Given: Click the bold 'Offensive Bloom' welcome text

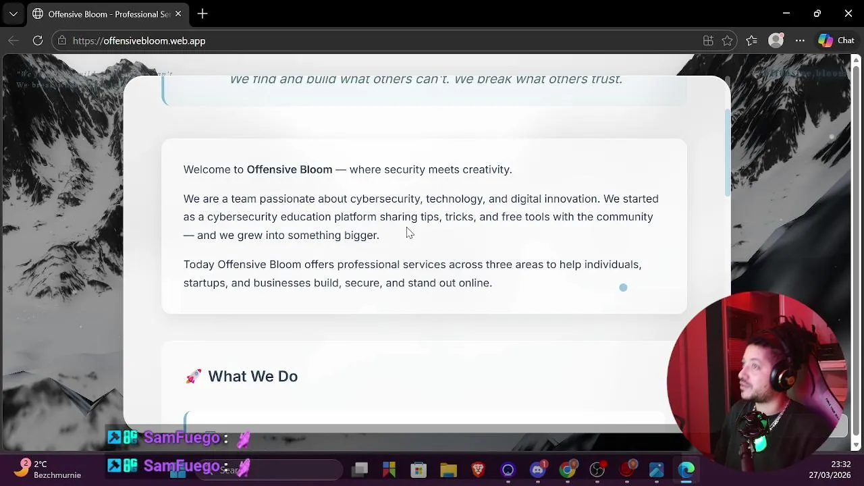Looking at the screenshot, I should click(x=290, y=169).
